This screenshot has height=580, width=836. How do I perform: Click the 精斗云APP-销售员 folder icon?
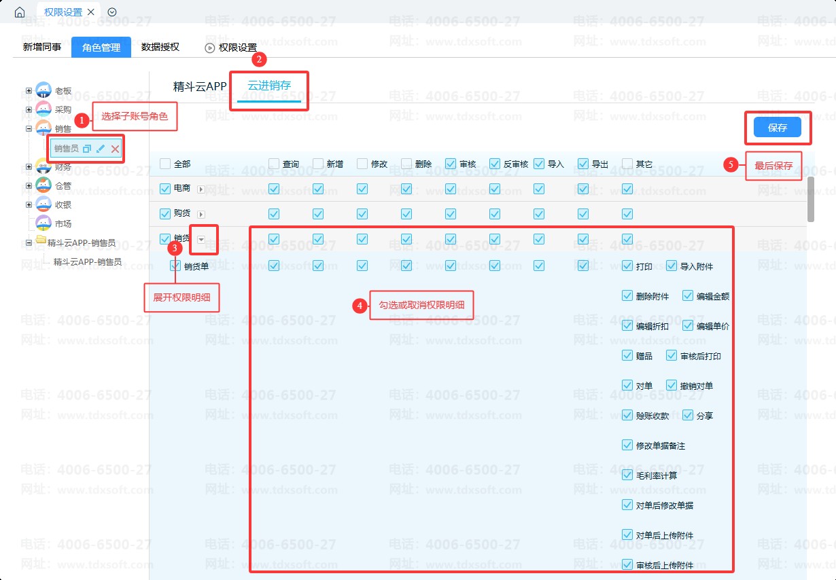[x=41, y=242]
